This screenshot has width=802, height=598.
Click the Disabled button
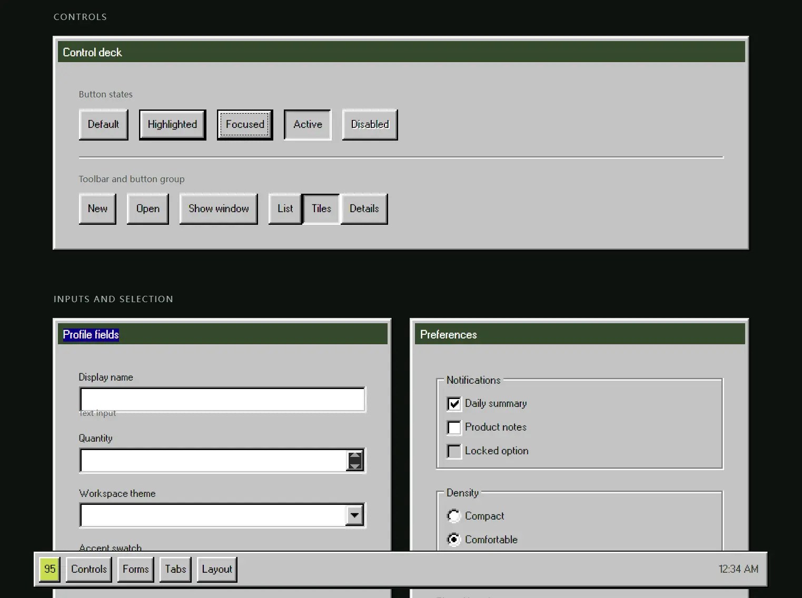click(x=370, y=125)
